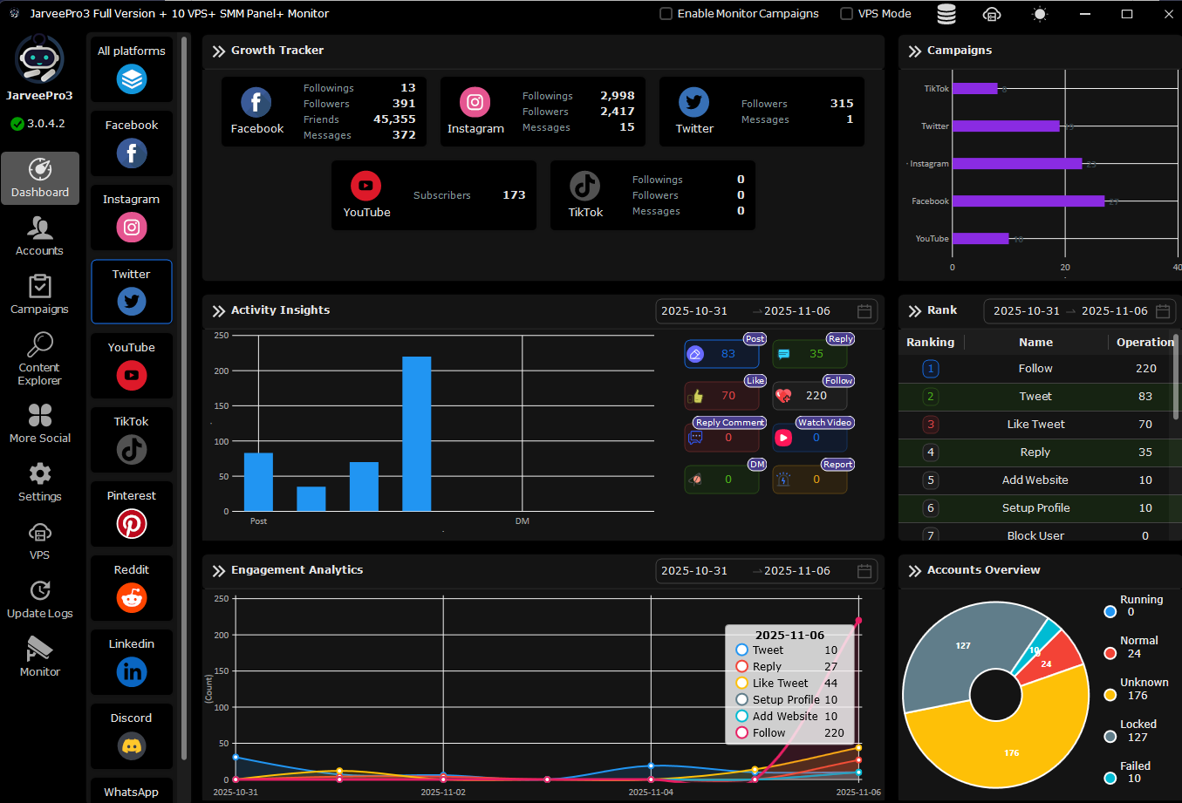The width and height of the screenshot is (1182, 803).
Task: Click the yellow Unknown pie slice
Action: (x=1003, y=750)
